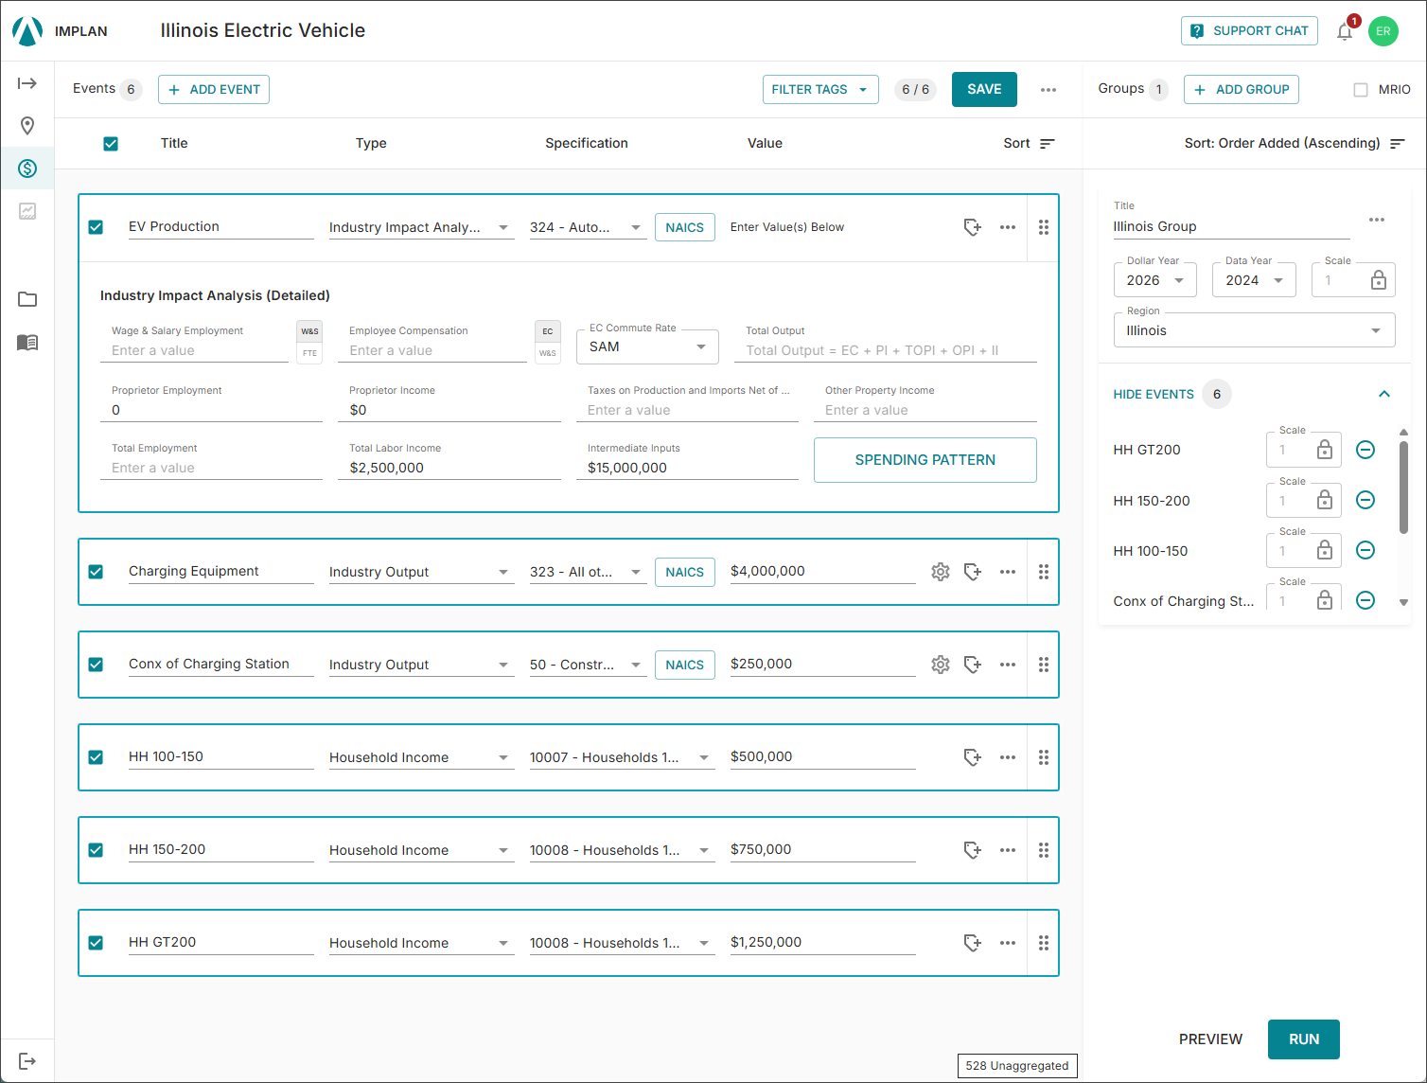This screenshot has width=1427, height=1083.
Task: Open advanced settings gear for Charging Equipment
Action: 941,572
